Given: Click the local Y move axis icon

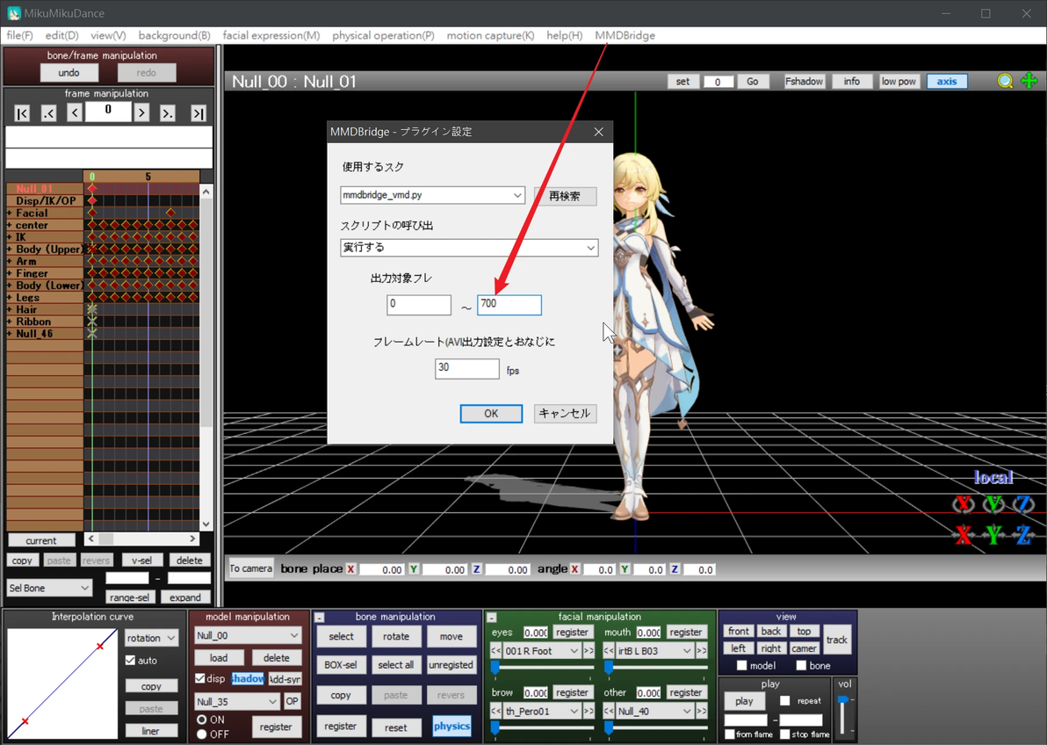Looking at the screenshot, I should pyautogui.click(x=993, y=534).
